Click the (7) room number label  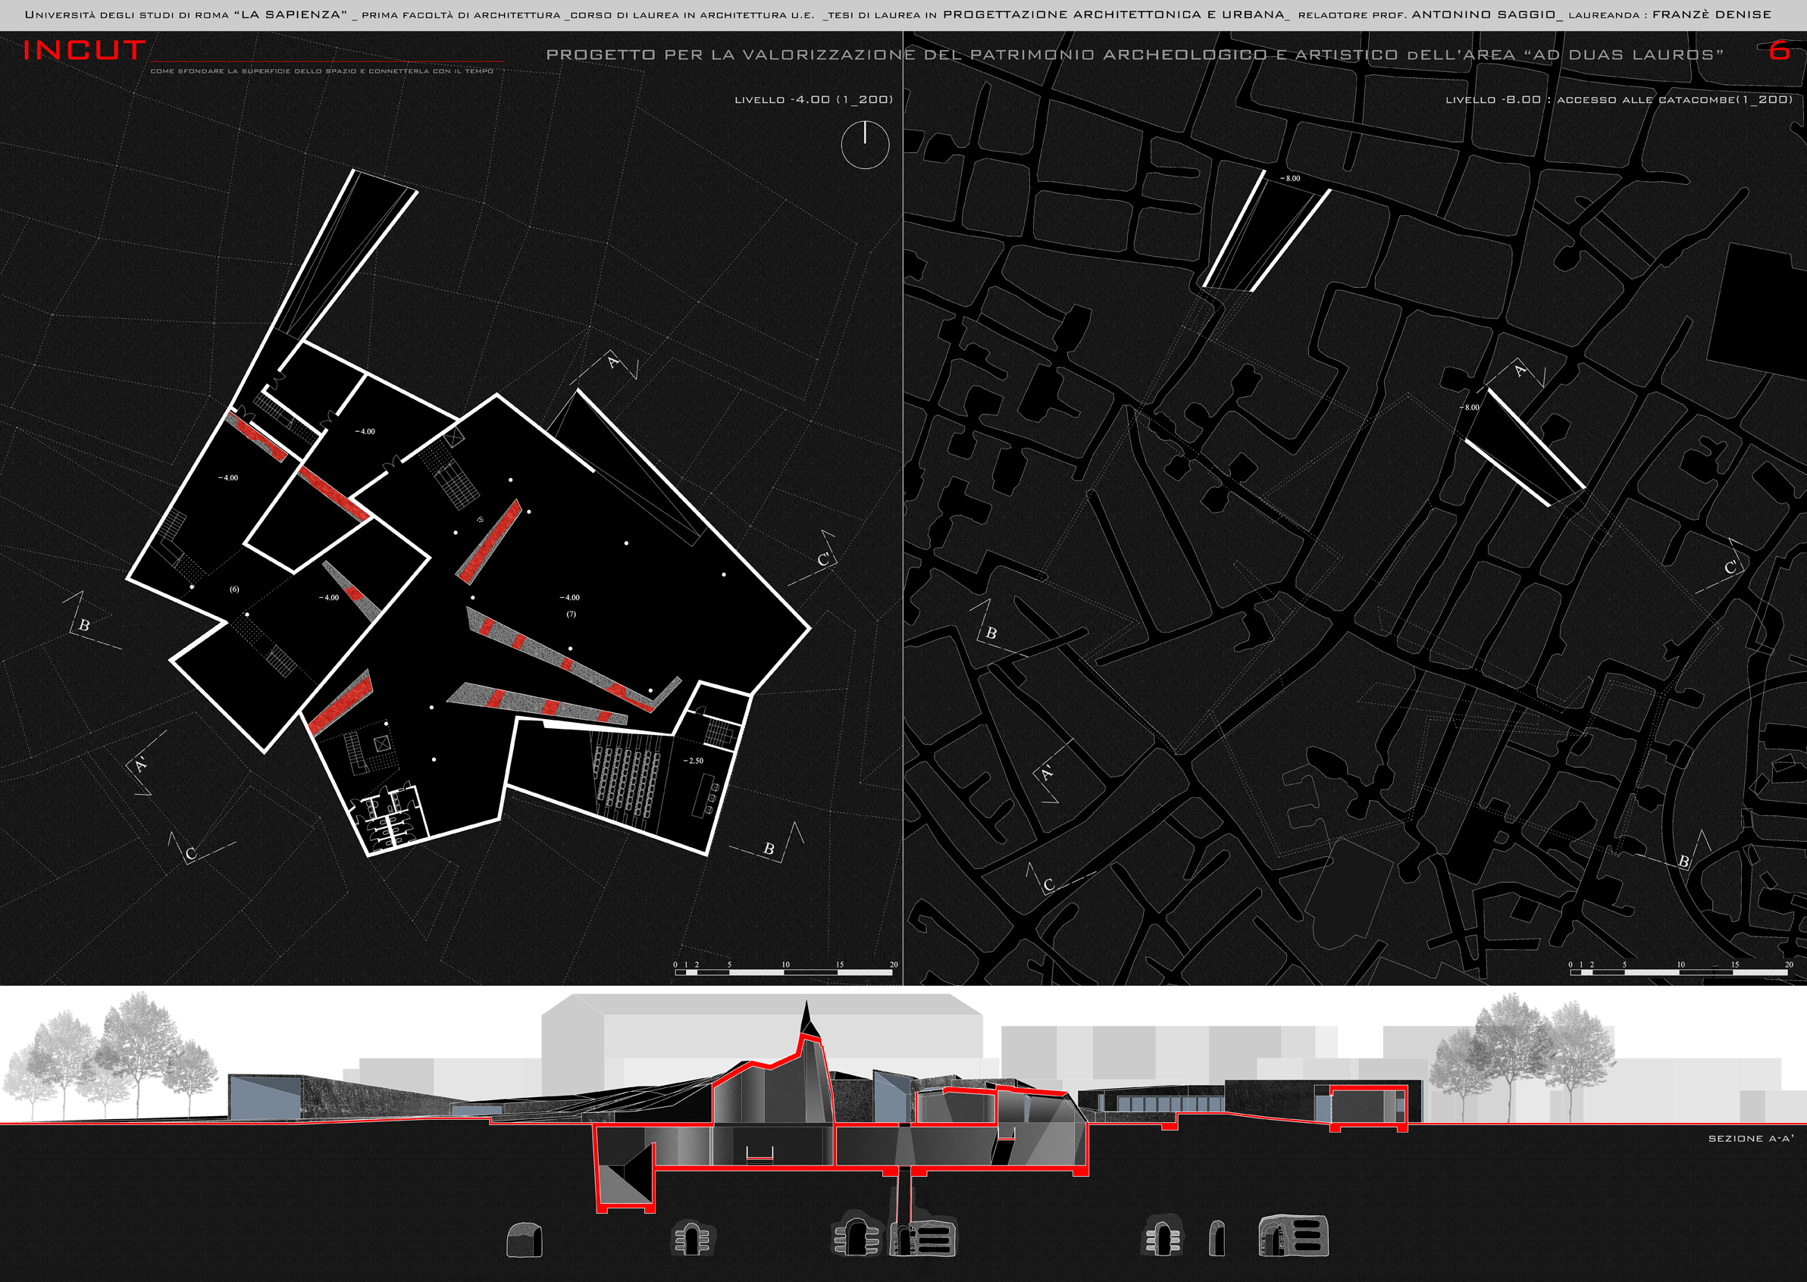571,614
